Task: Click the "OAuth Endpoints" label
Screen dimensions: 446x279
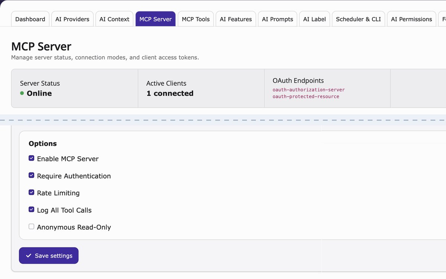Action: [x=298, y=80]
